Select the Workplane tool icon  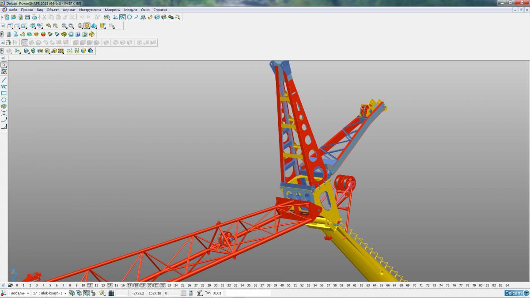coord(115,17)
